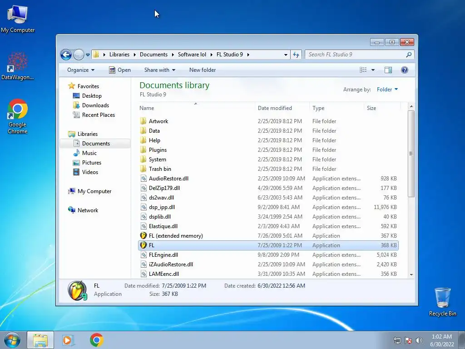Open the Organize dropdown menu

click(x=81, y=70)
